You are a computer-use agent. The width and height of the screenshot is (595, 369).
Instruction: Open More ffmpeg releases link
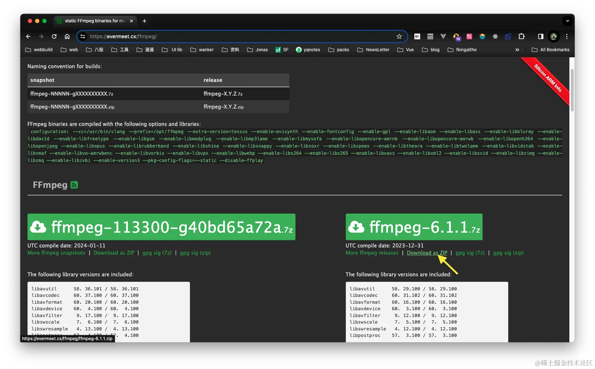tap(372, 253)
